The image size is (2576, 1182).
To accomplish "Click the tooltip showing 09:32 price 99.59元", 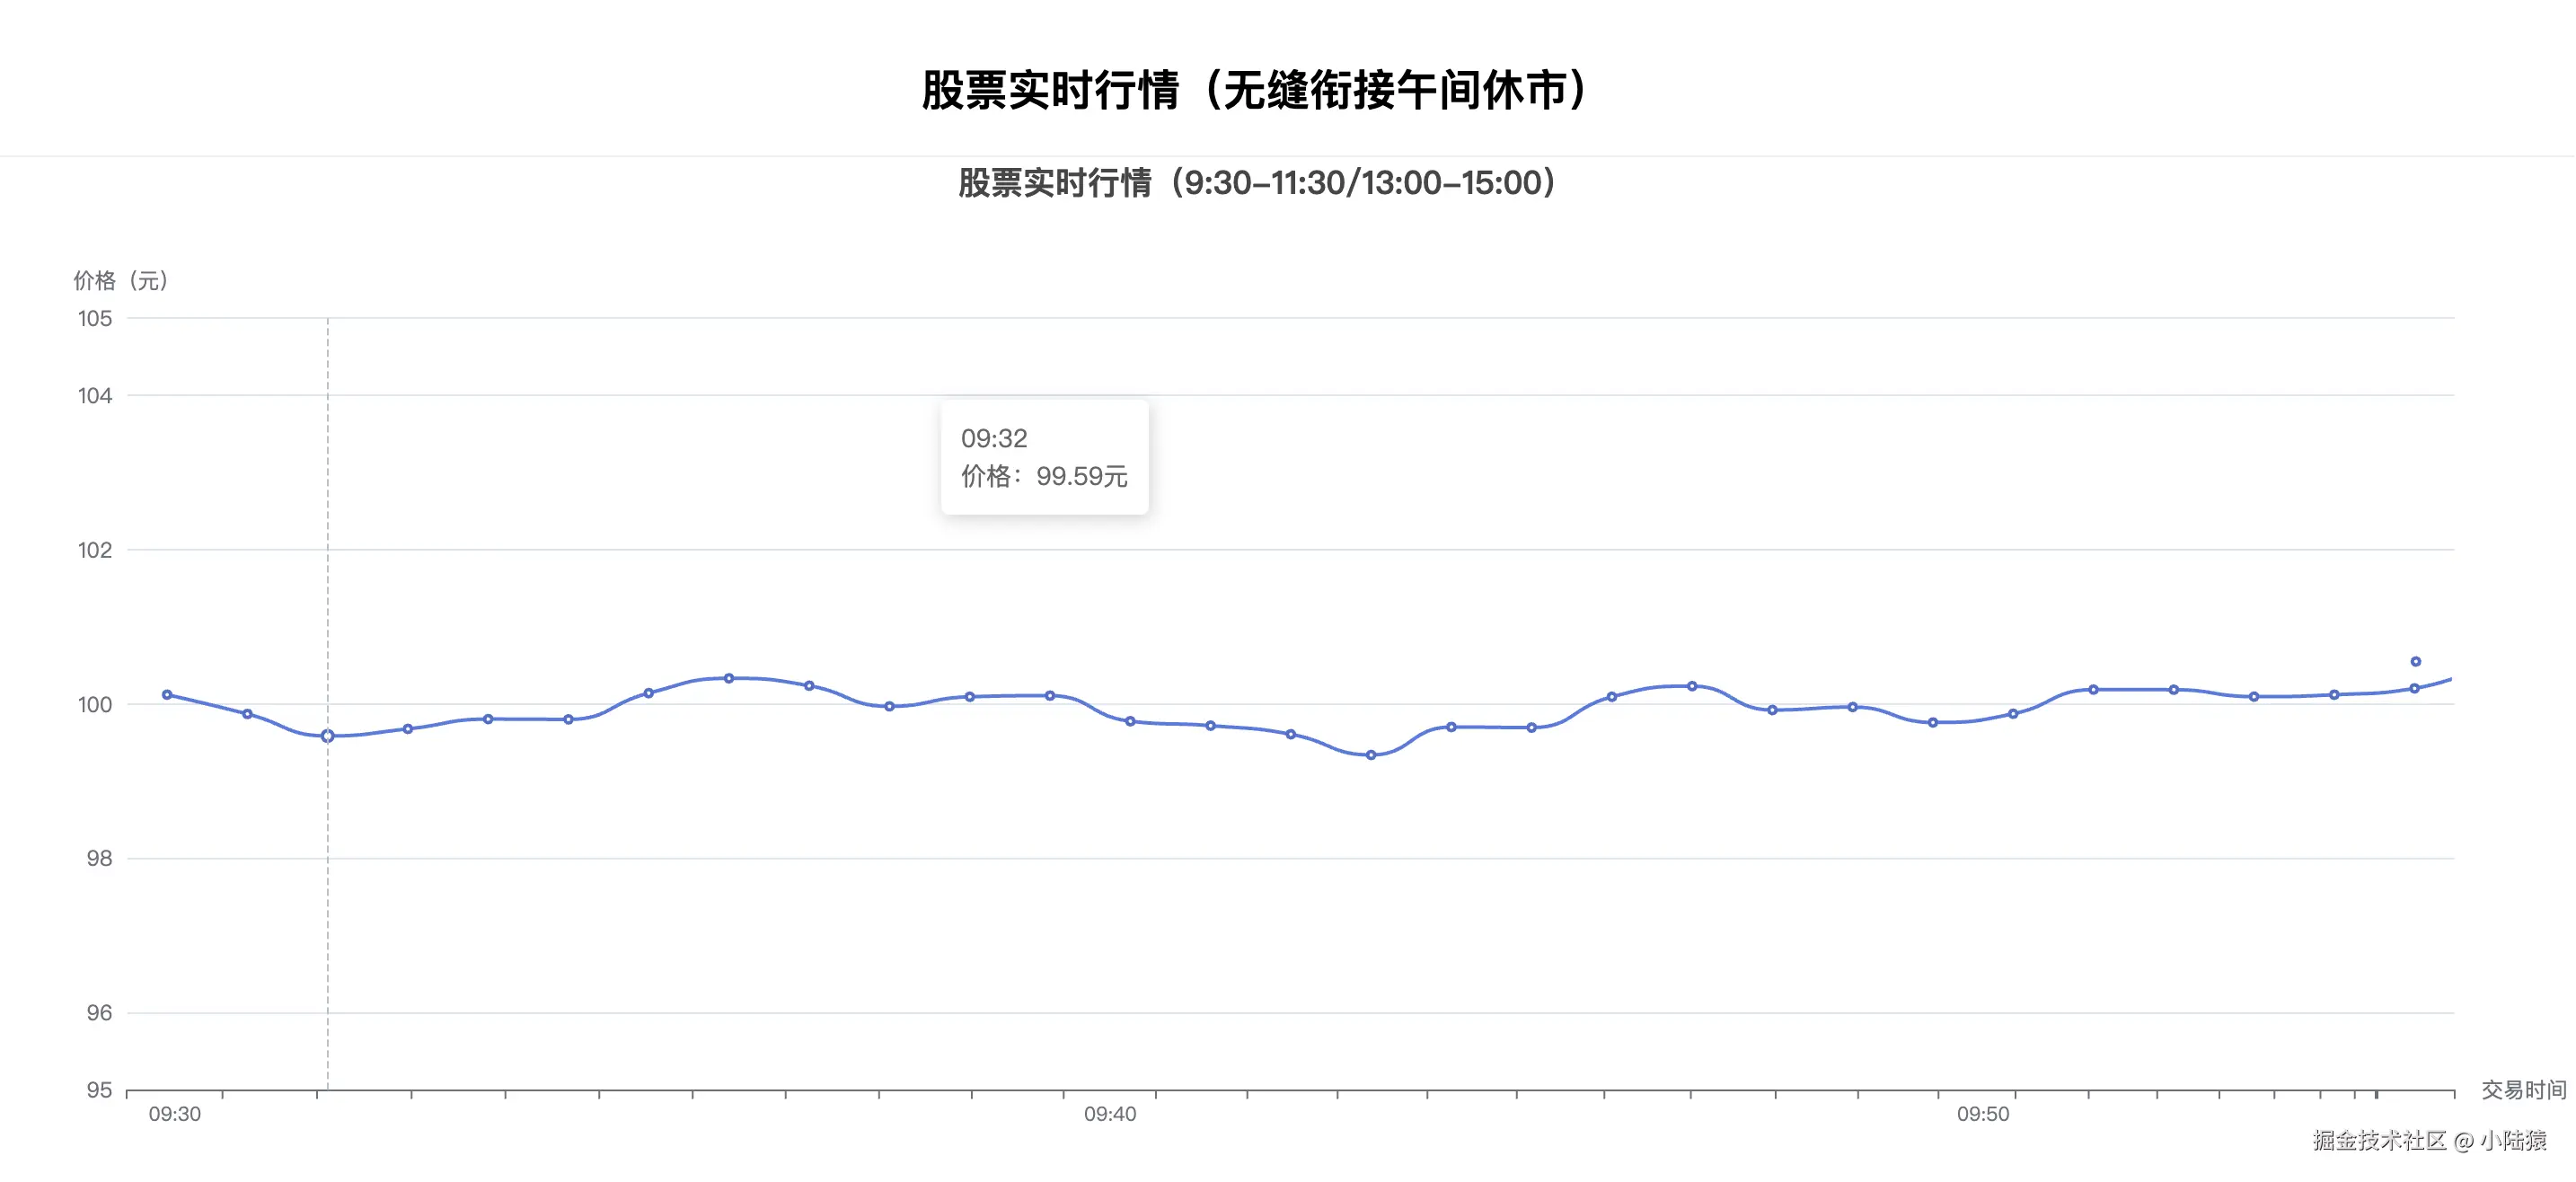I will pyautogui.click(x=1044, y=457).
